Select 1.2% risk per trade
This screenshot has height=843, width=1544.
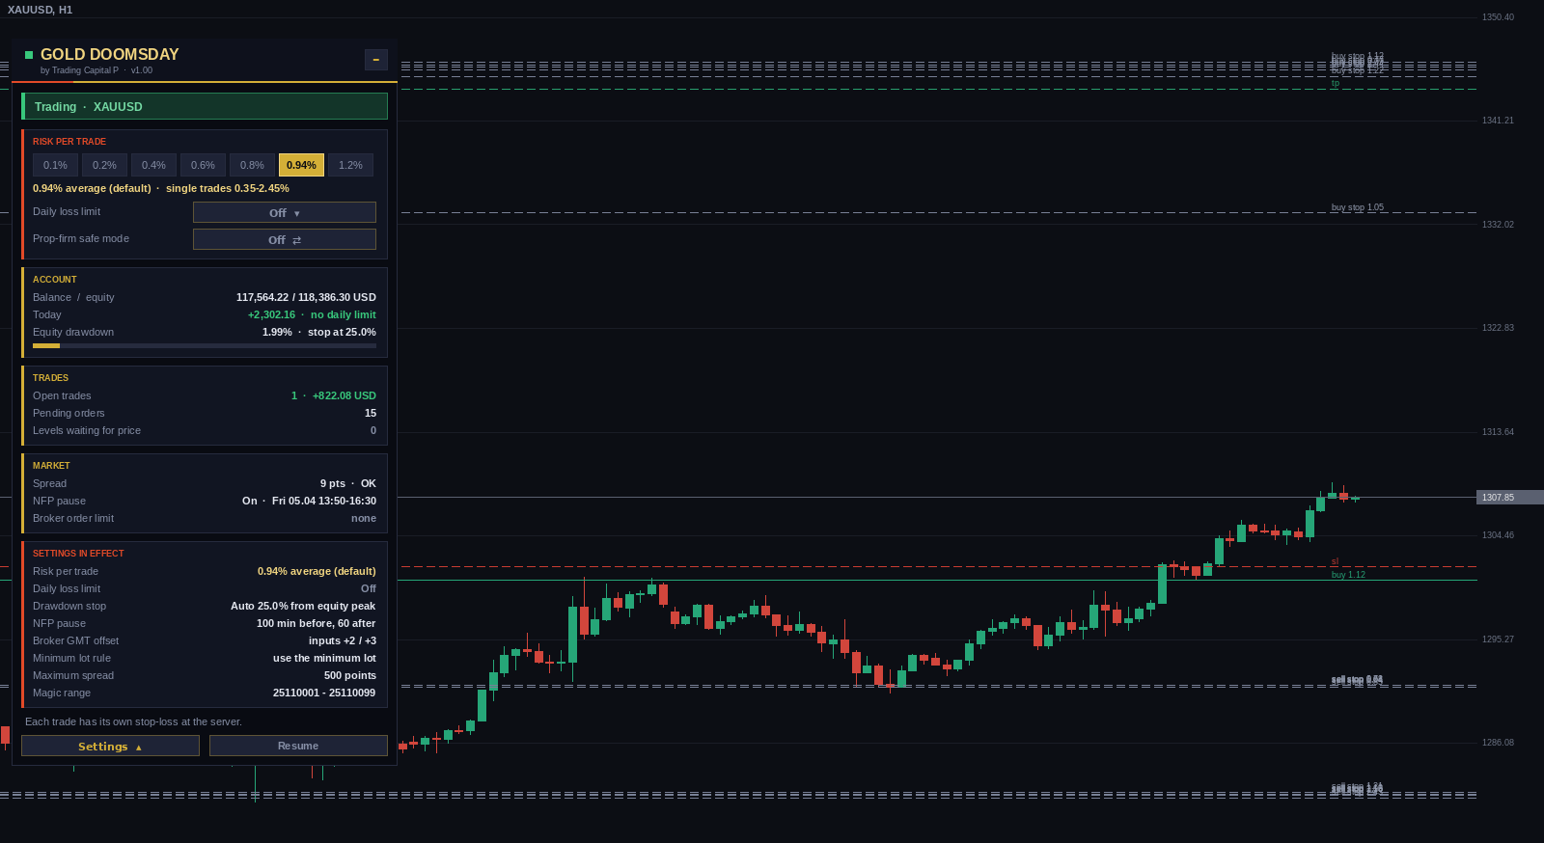351,165
